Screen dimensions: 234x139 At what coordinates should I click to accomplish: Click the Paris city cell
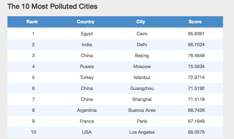click(x=142, y=121)
